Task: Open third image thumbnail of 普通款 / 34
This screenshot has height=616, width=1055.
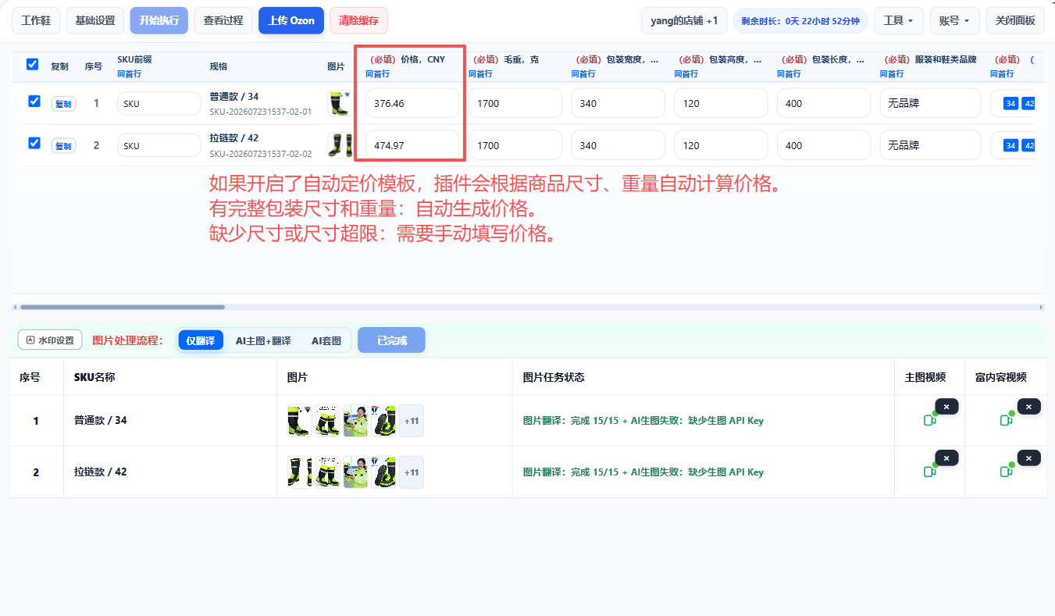Action: click(355, 420)
